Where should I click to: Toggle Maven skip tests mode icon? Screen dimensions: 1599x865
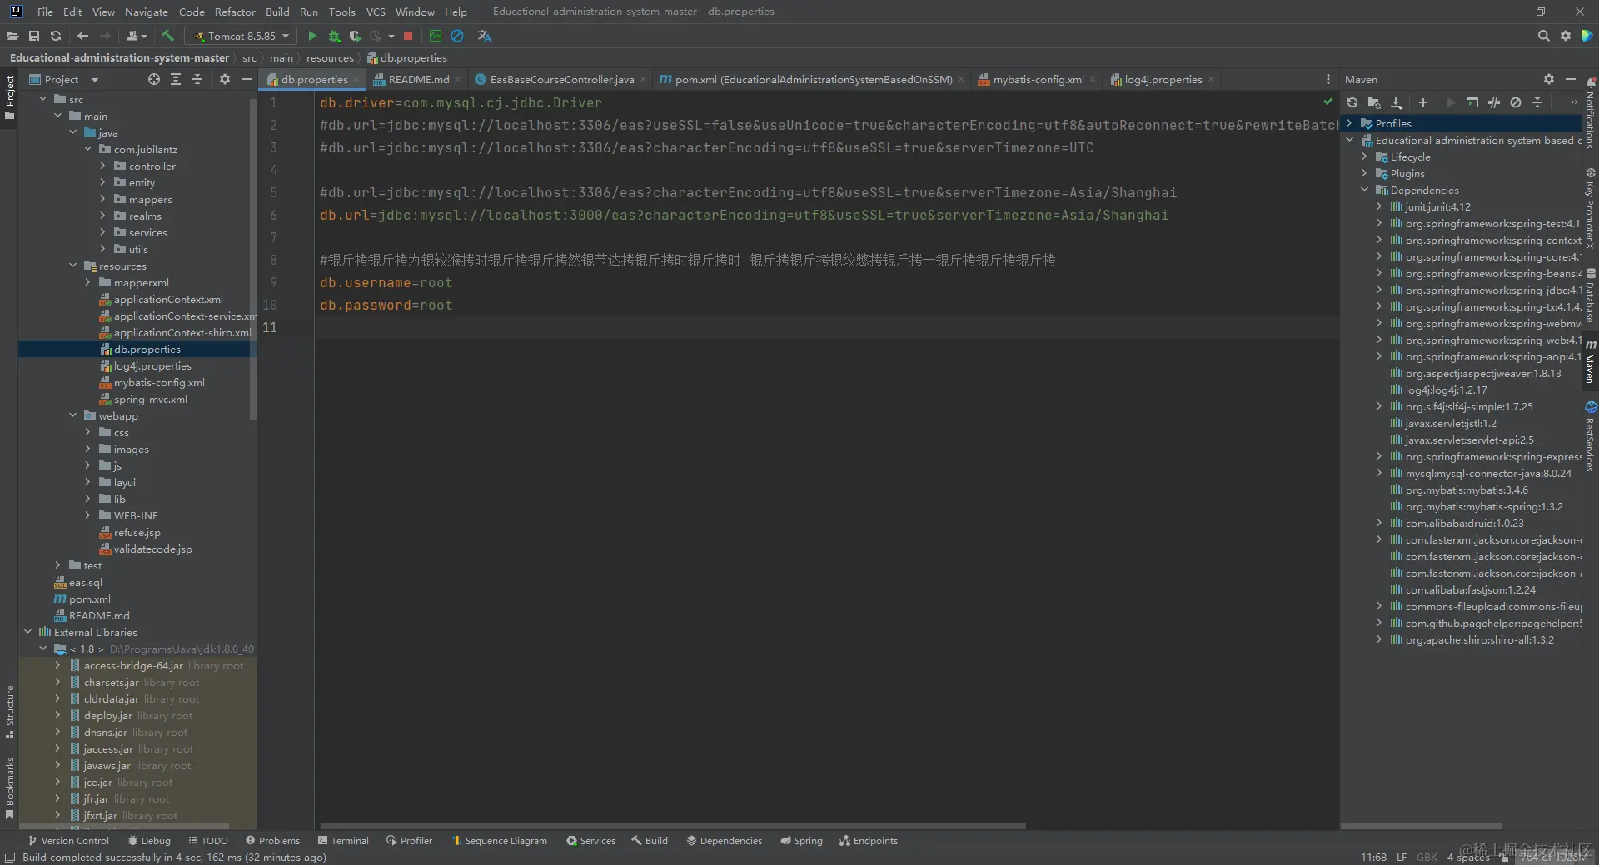pyautogui.click(x=1516, y=102)
